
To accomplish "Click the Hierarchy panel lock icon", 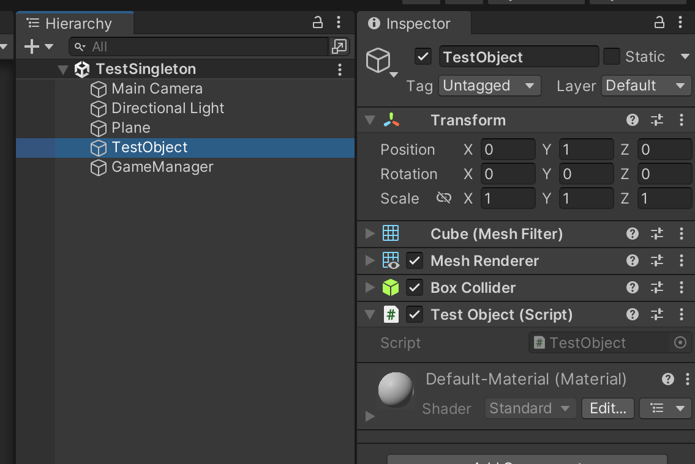I will click(x=318, y=23).
